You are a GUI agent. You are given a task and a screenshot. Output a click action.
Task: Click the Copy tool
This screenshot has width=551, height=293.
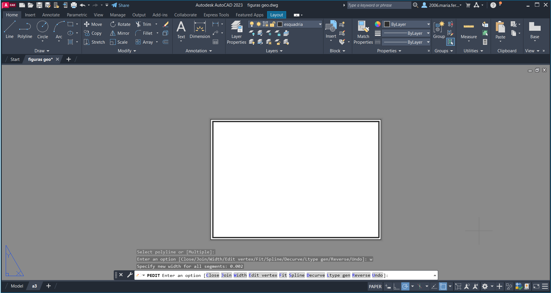point(93,33)
